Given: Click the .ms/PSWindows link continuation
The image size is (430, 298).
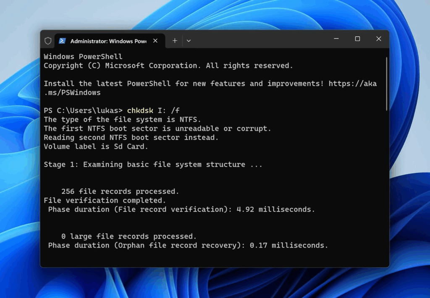Looking at the screenshot, I should click(x=72, y=92).
